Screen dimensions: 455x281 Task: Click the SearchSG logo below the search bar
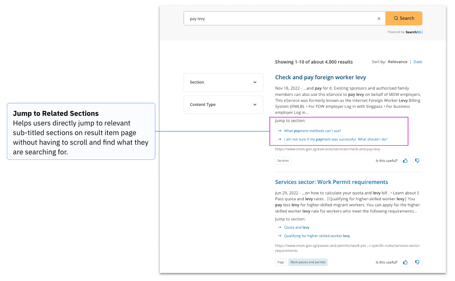pos(413,32)
